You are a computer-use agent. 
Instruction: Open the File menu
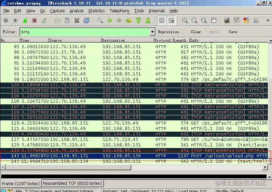tap(6, 11)
